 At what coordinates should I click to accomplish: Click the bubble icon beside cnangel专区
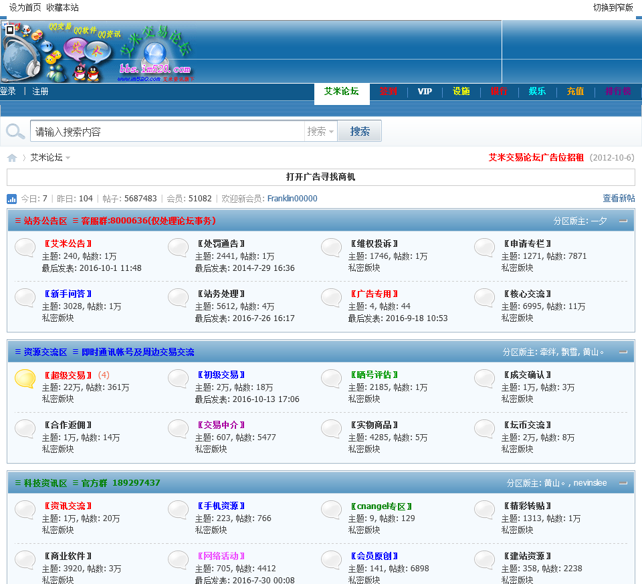coord(331,510)
